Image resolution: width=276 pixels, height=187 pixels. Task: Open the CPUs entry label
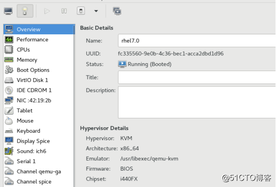point(23,50)
